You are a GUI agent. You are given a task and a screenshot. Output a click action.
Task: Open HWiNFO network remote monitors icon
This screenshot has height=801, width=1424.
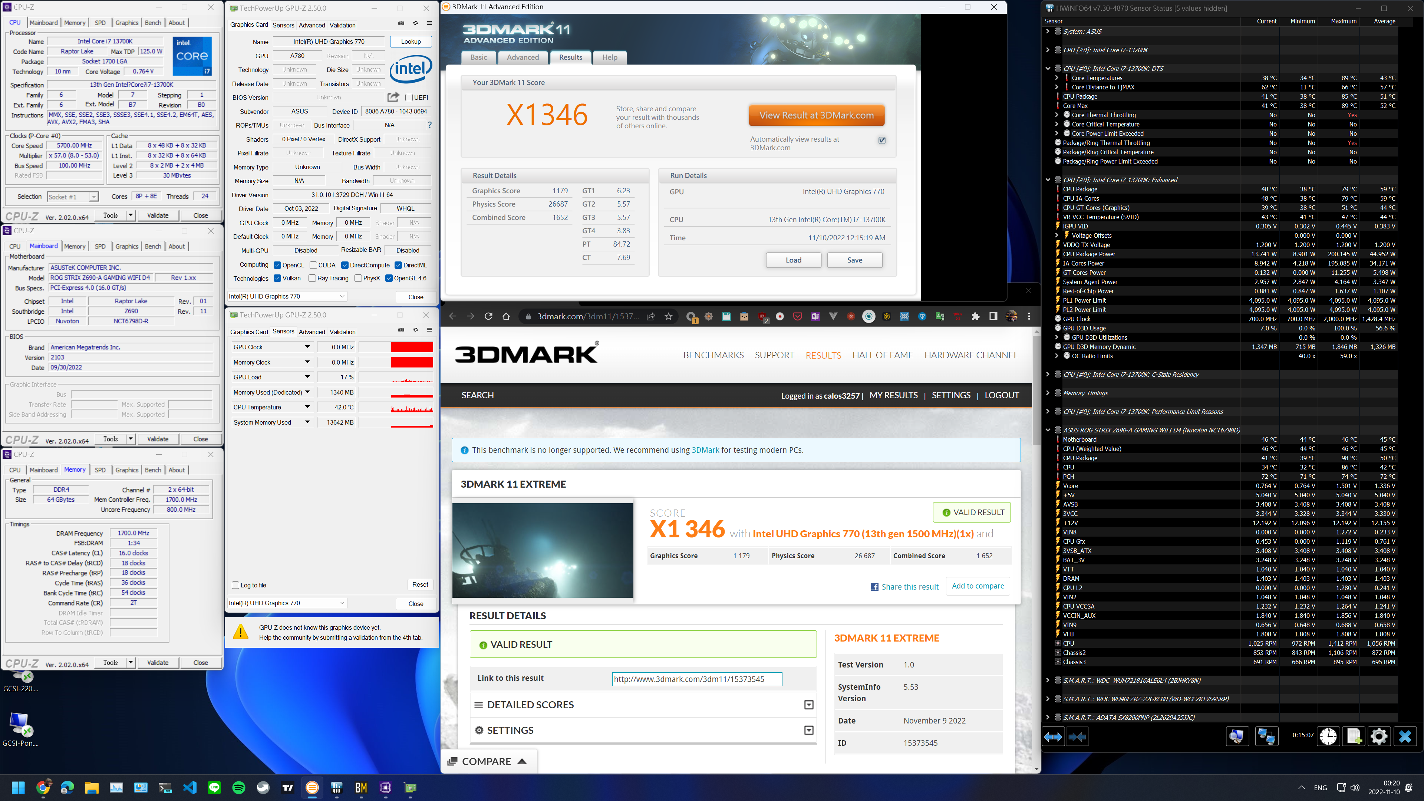[1266, 736]
